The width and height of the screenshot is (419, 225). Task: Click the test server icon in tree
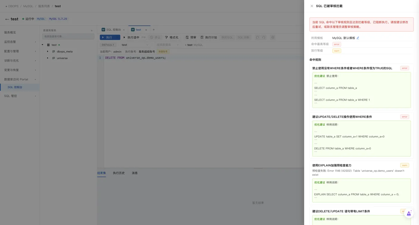48,45
